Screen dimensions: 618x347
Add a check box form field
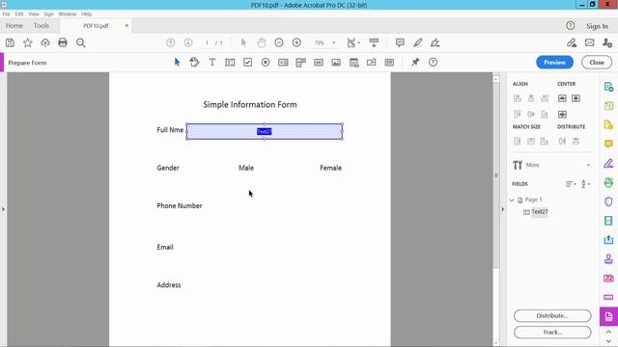coord(247,62)
